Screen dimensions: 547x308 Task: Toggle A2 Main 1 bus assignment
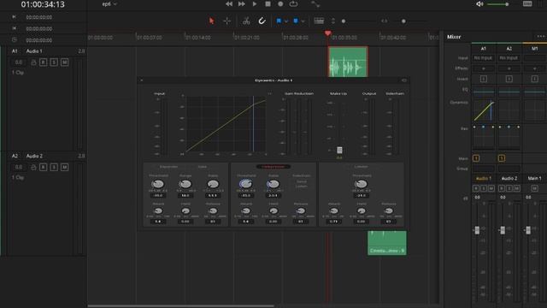tap(502, 158)
